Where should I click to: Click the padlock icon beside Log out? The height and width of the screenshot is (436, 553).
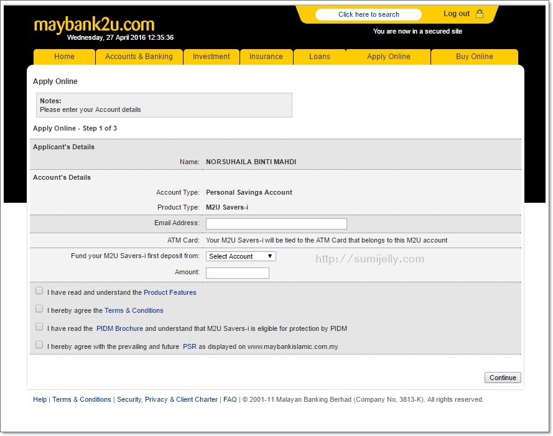480,14
